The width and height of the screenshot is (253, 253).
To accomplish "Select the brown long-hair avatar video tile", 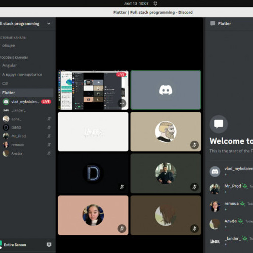I will (165, 215).
